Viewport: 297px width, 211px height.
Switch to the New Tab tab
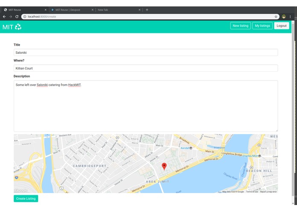tap(119, 10)
